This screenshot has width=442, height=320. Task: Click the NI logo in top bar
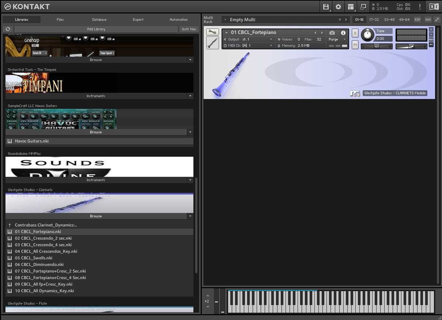[434, 7]
